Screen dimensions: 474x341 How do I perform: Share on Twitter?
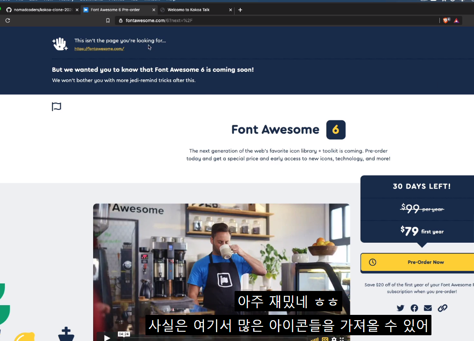coord(400,308)
